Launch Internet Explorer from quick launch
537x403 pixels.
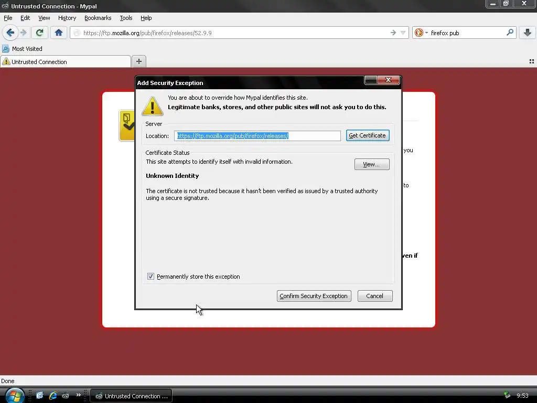(53, 396)
